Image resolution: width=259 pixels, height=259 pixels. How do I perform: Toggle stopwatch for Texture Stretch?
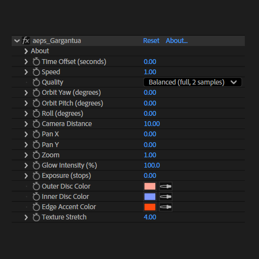pos(36,217)
